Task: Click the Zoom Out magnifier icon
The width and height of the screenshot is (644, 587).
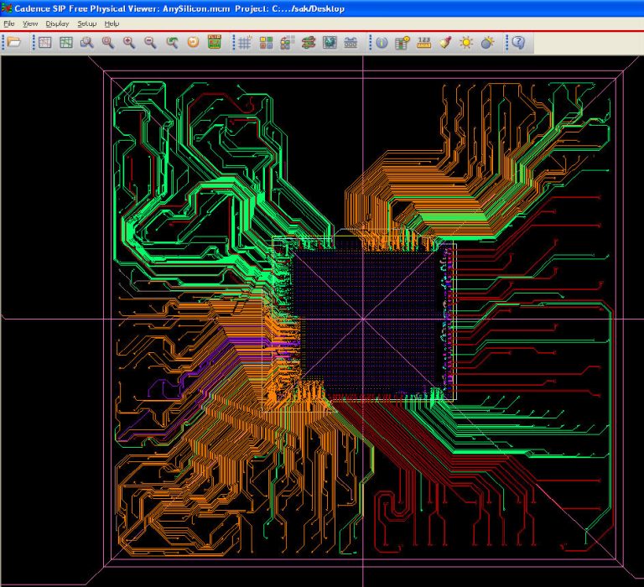Action: coord(150,42)
